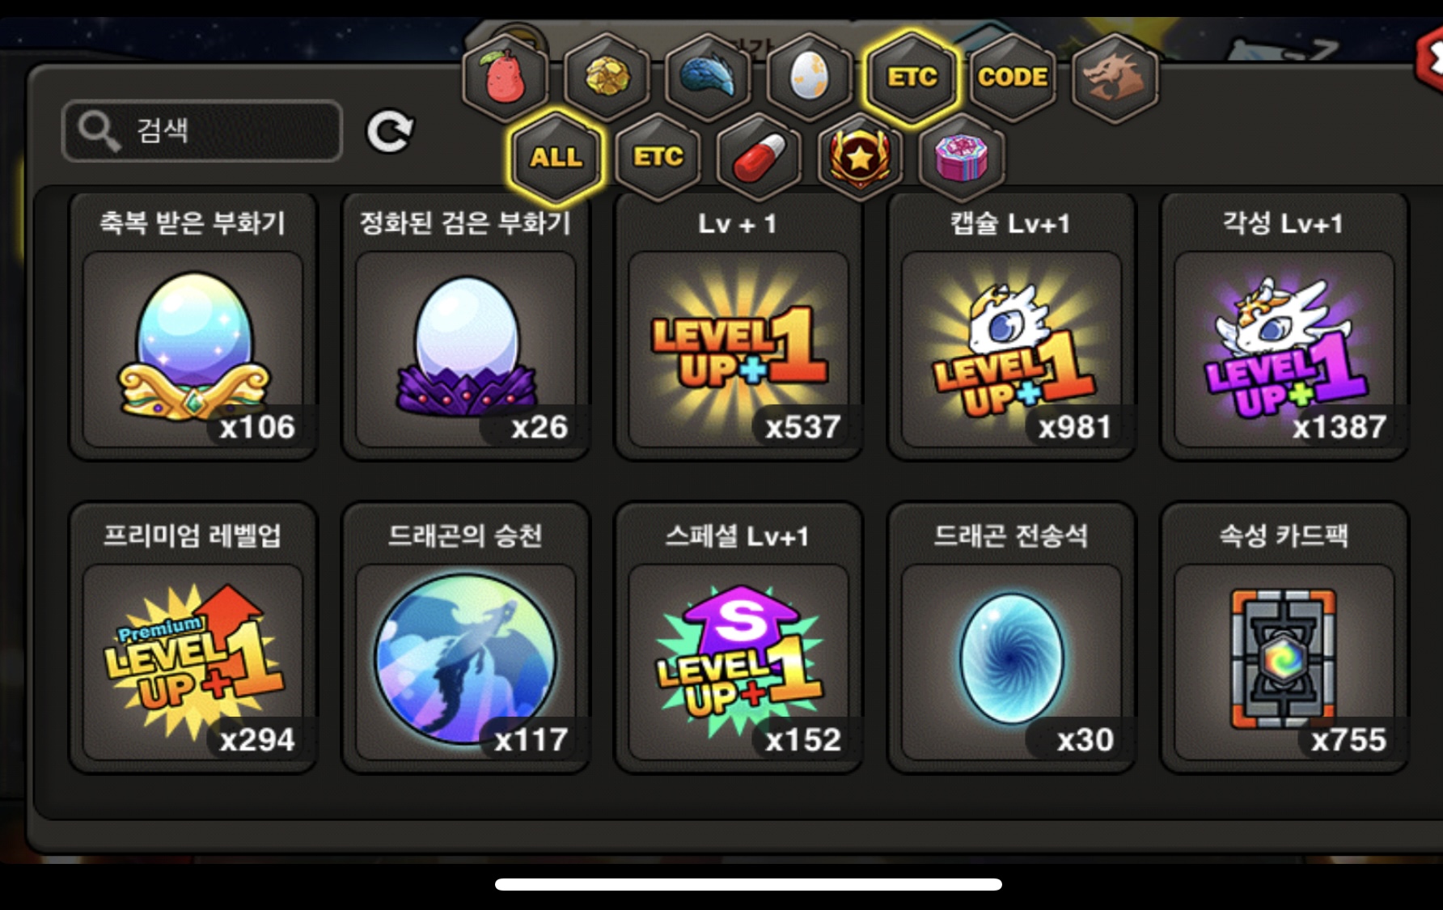Open the brown dragon head category
Image resolution: width=1443 pixels, height=910 pixels.
coord(1115,78)
